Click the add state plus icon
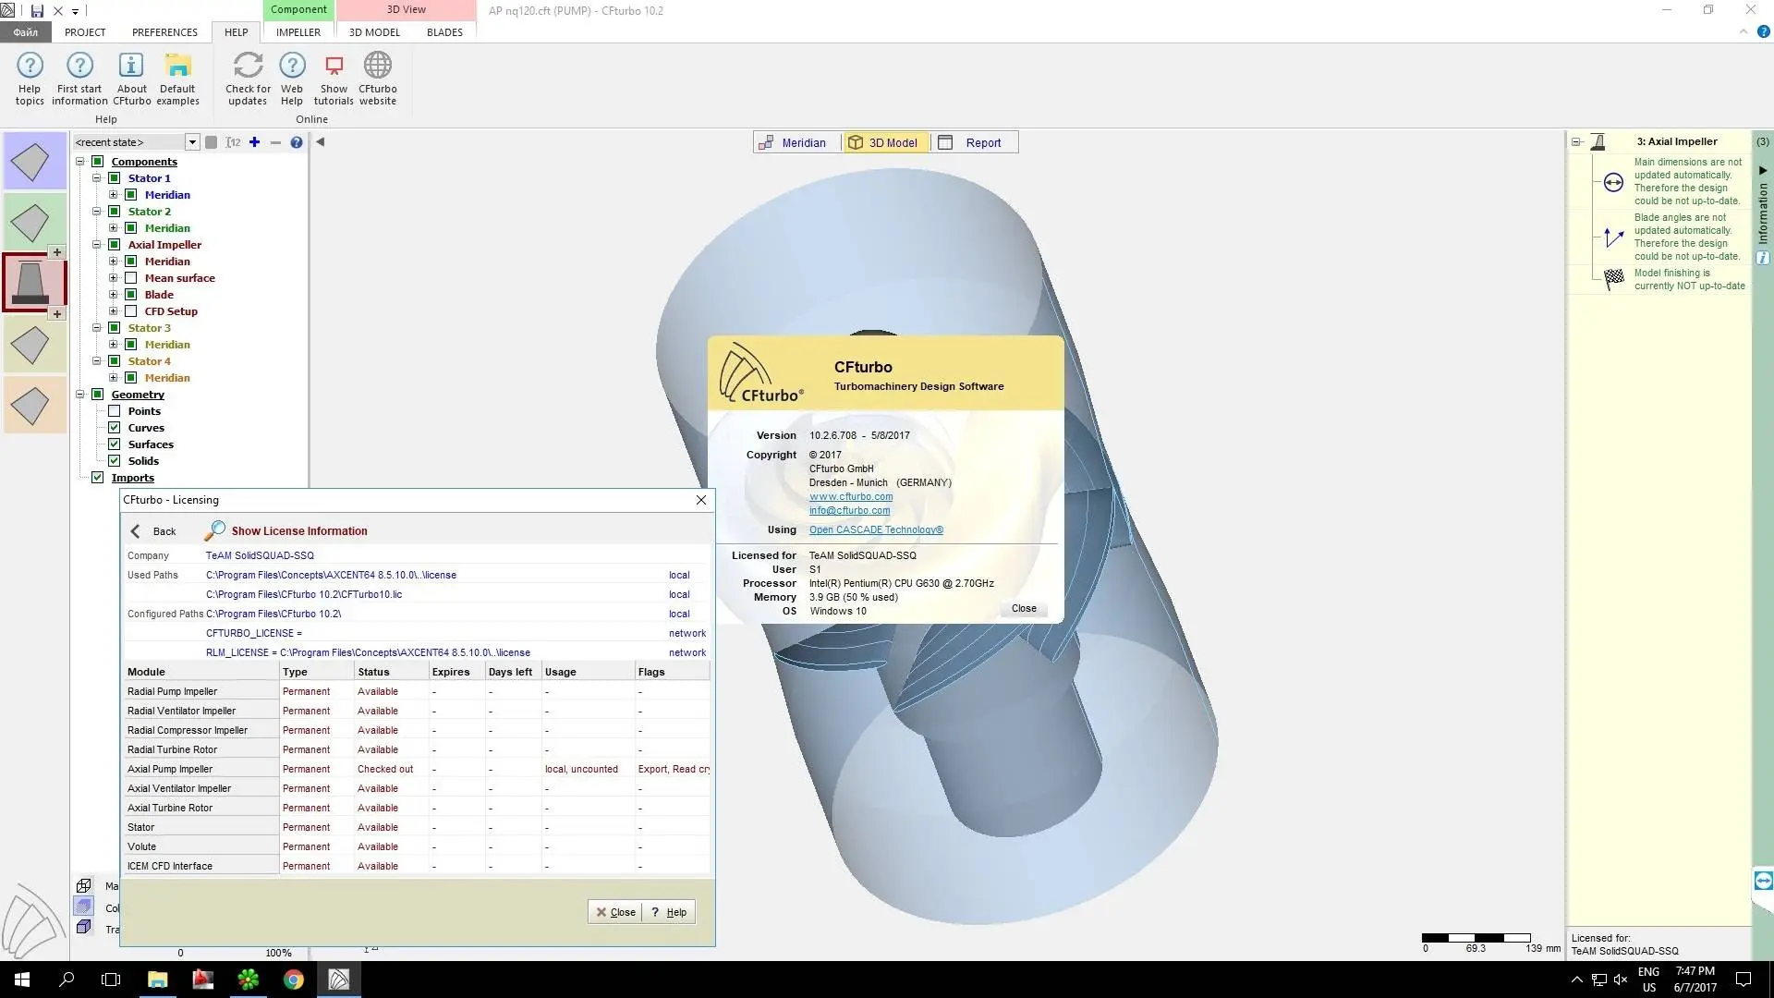The width and height of the screenshot is (1774, 998). pos(254,142)
